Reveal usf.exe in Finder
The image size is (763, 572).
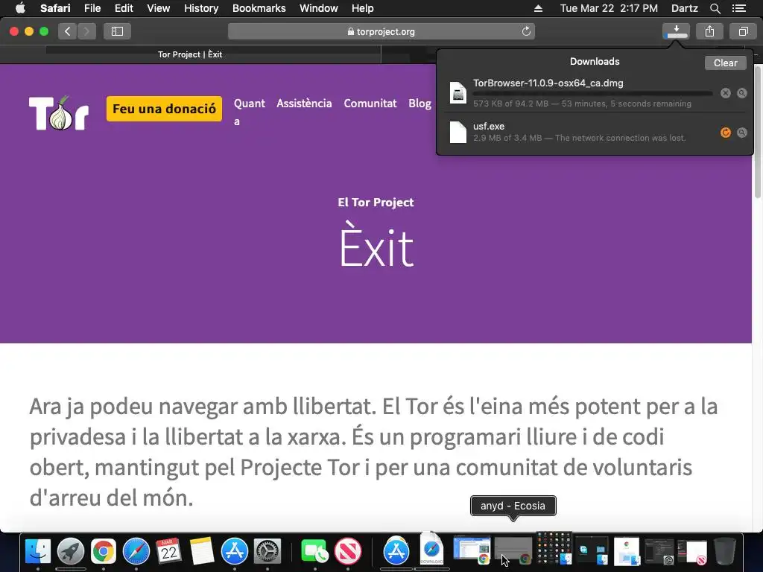pyautogui.click(x=741, y=133)
